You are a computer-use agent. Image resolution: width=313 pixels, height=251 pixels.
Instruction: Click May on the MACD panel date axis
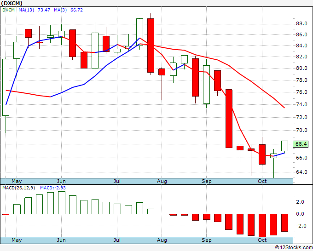point(17,240)
